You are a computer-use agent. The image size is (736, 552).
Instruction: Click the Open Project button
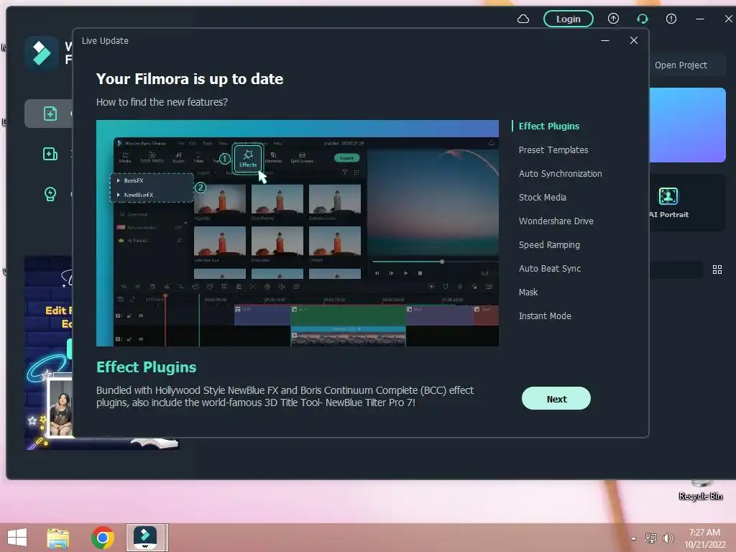(x=681, y=65)
